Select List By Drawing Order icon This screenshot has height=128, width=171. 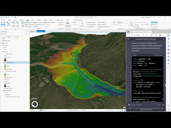[3, 37]
